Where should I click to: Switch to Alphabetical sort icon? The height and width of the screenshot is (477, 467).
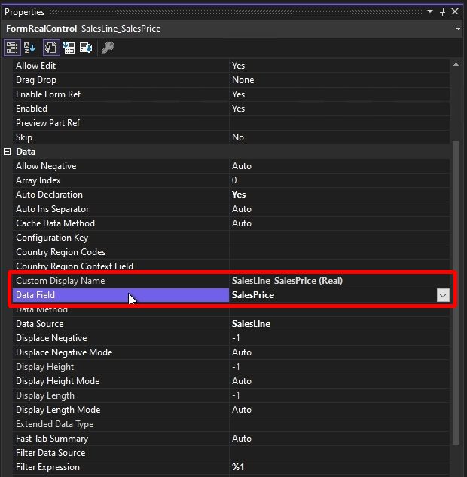(x=29, y=48)
